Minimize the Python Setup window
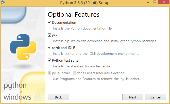Viewport: 170px width, 104px height. (x=148, y=2)
